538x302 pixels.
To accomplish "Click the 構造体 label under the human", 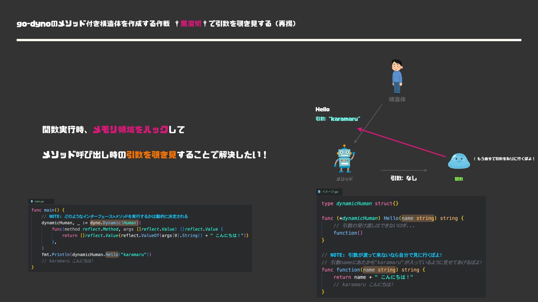I will point(397,100).
